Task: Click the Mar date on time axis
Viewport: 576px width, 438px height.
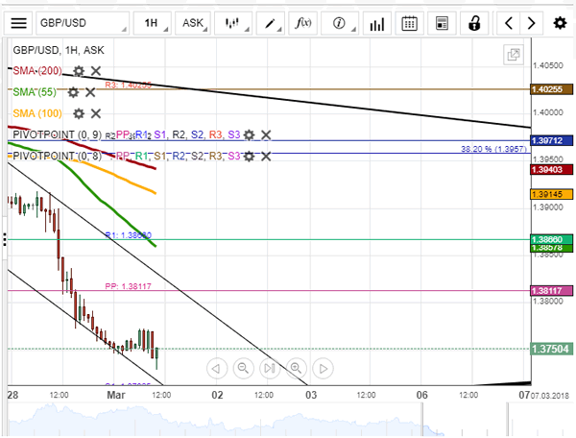Action: click(116, 395)
